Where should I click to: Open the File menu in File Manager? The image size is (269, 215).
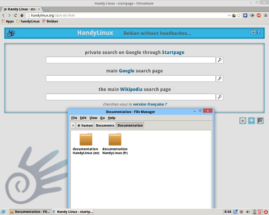74,118
